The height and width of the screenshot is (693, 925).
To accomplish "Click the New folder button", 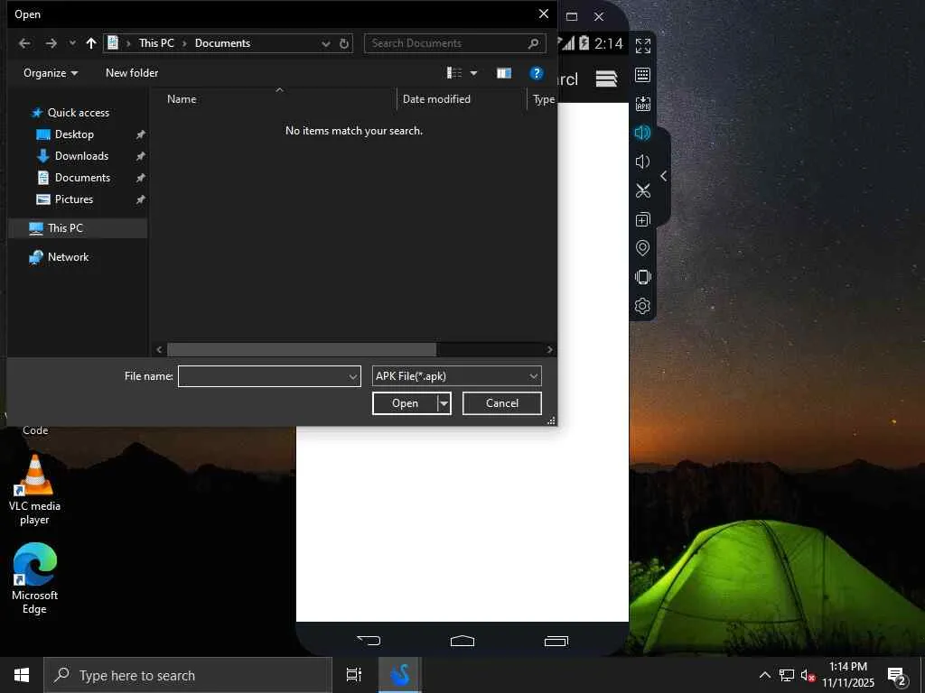I will 132,73.
